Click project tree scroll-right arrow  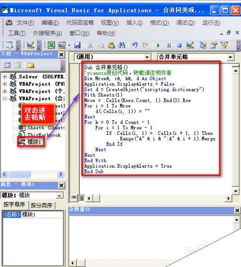tap(61, 174)
